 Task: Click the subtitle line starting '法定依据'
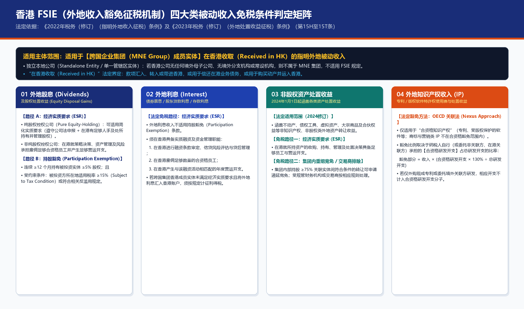tap(175, 26)
